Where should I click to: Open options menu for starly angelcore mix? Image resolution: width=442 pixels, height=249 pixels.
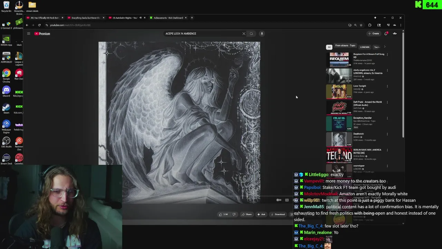[387, 71]
